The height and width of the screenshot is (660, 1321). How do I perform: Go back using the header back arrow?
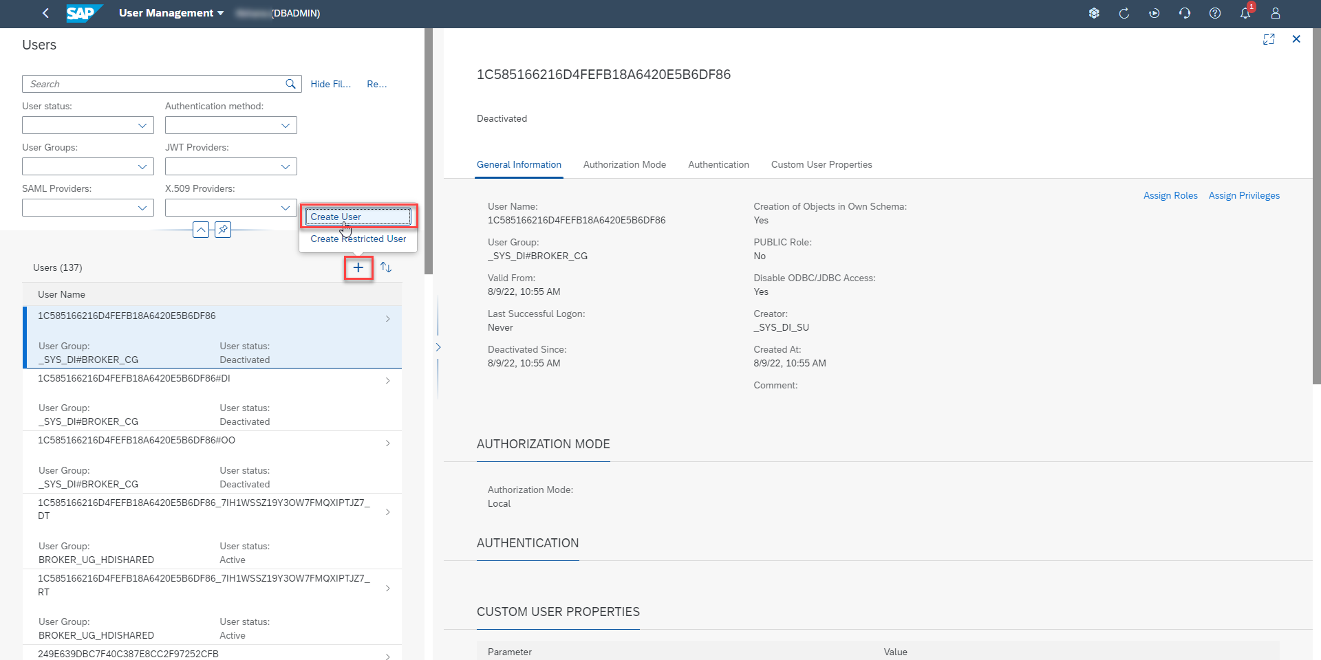[x=45, y=13]
